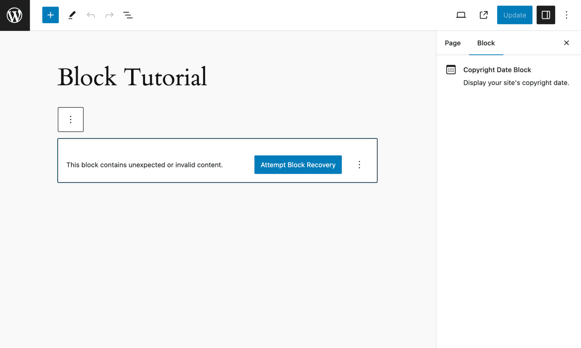Open the editor Options three-dot menu
This screenshot has height=348, width=581.
tap(566, 15)
